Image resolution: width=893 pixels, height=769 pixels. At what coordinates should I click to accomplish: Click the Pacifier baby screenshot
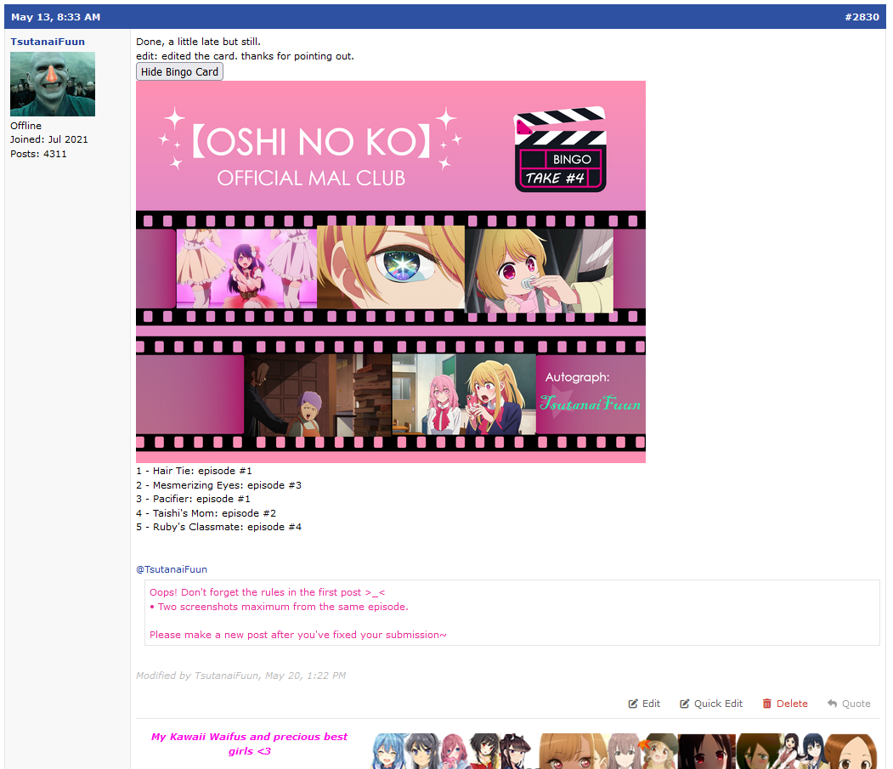tap(539, 270)
